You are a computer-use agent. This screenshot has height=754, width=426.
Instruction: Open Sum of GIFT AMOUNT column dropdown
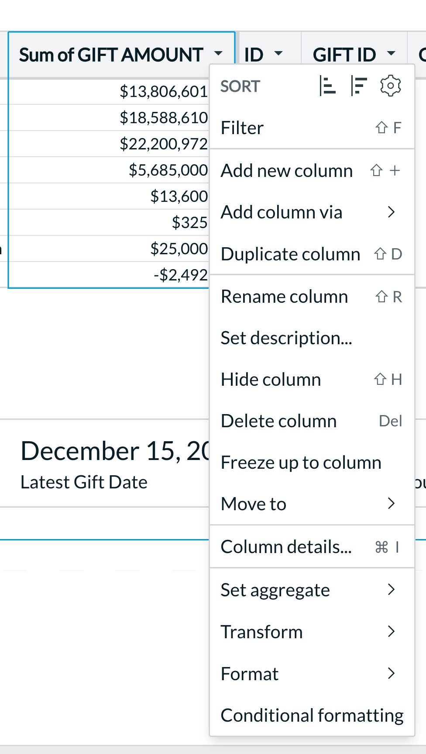click(218, 54)
